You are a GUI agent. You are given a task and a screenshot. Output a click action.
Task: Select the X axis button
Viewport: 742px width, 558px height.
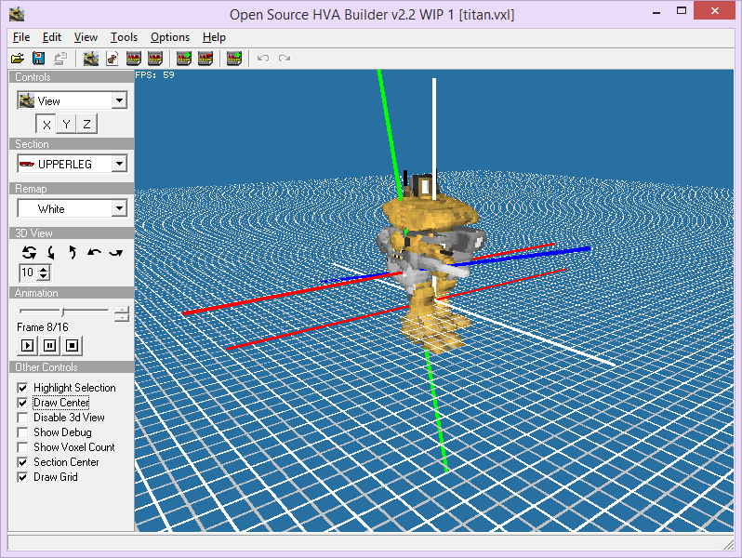[x=46, y=124]
